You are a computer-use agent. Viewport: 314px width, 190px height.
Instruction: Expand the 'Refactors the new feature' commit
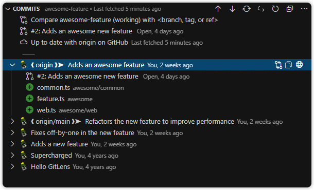click(x=12, y=121)
